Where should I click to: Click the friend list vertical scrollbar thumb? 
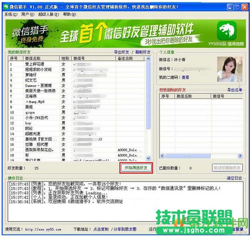(148, 95)
